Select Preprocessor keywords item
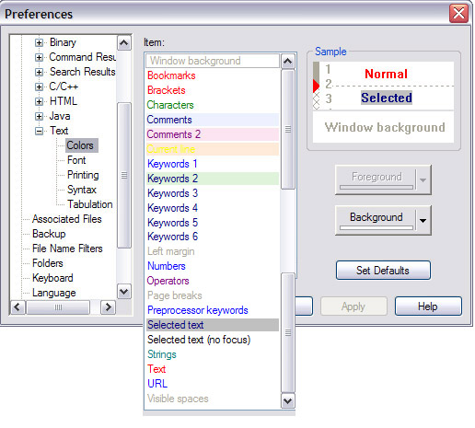 coord(213,310)
